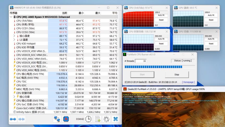Screen dimensions: 225x127
Task: Expand the 核心功率 row
Action: coord(14,97)
